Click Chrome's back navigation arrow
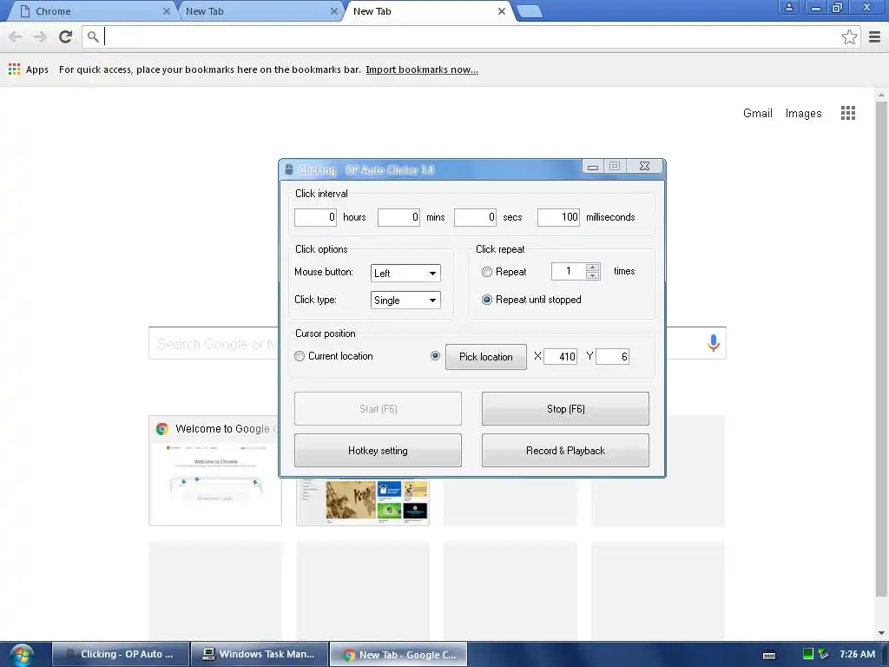The width and height of the screenshot is (889, 667). coord(16,36)
